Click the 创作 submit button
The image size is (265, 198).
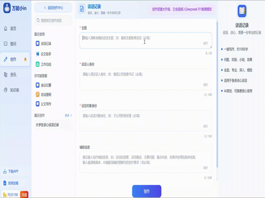click(147, 191)
